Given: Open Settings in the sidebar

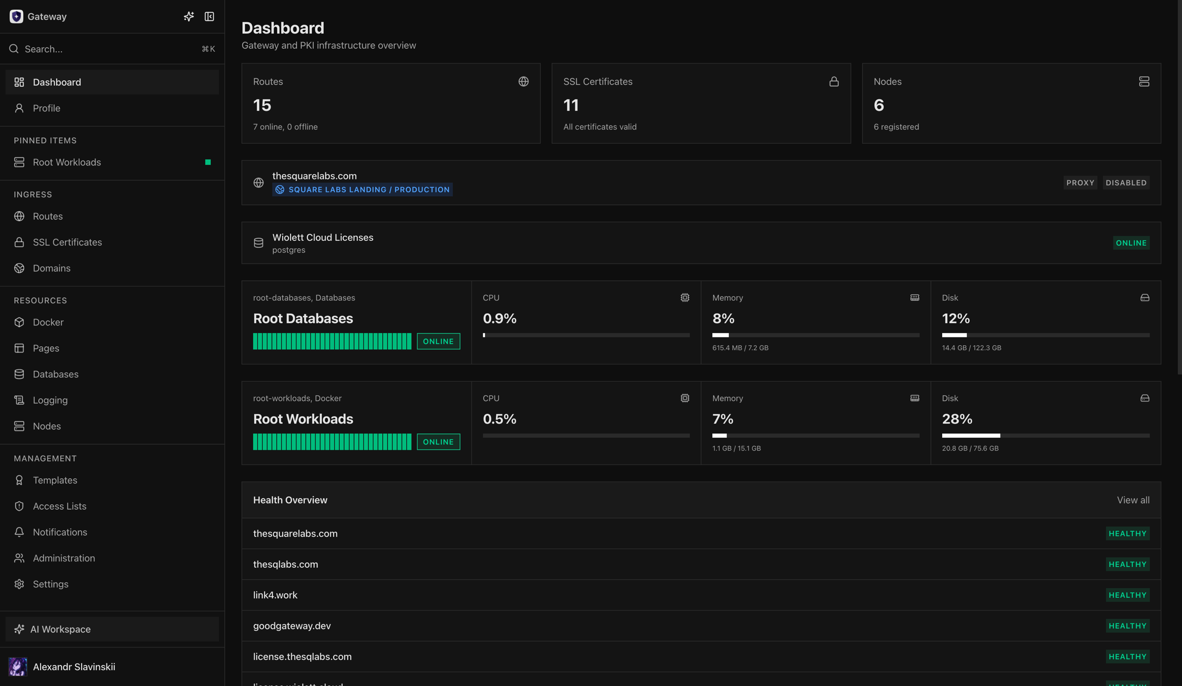Looking at the screenshot, I should click(112, 585).
